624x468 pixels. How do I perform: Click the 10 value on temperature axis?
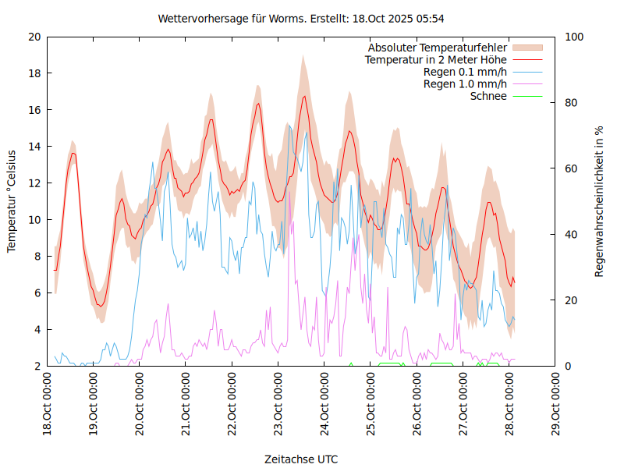[x=34, y=220]
